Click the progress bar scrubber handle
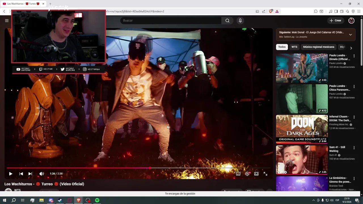The height and width of the screenshot is (204, 363). coord(150,168)
